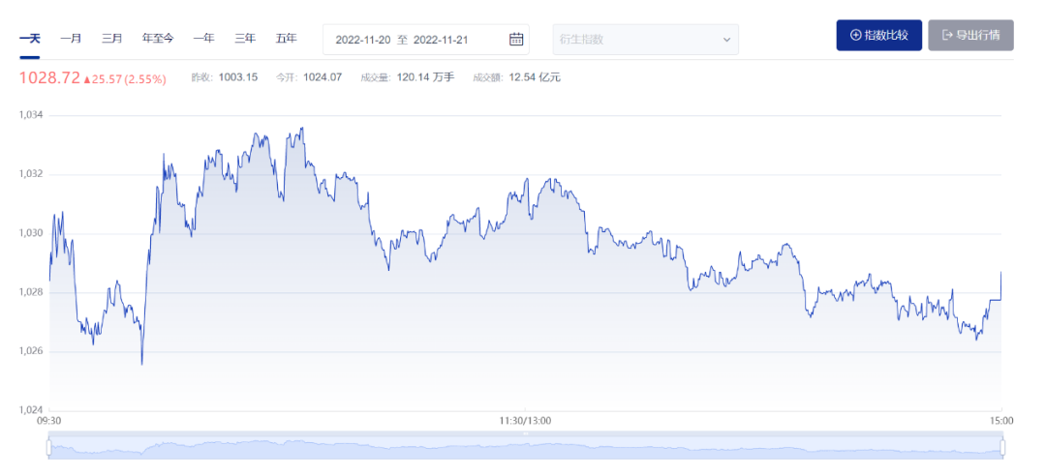Screen dimensions: 1046x476
Task: Select the 一天 time range tab
Action: coord(30,38)
